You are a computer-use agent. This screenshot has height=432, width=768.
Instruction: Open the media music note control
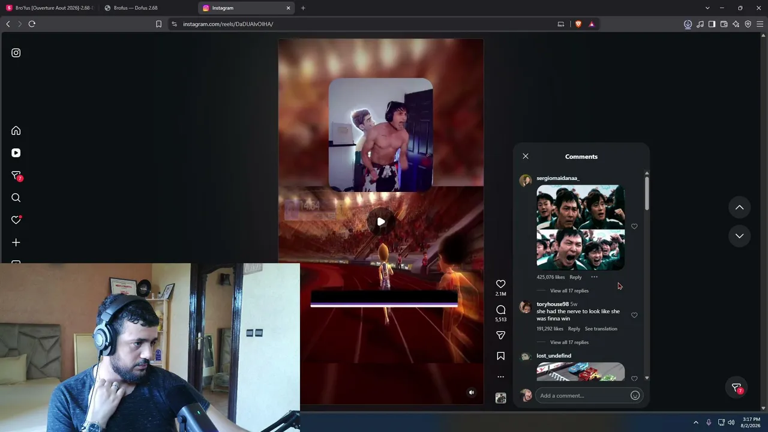(x=700, y=24)
